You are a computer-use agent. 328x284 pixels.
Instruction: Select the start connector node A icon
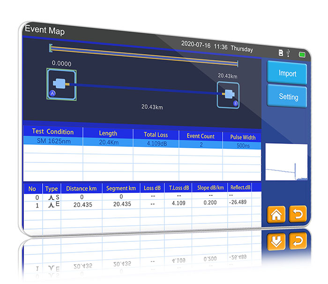point(61,84)
